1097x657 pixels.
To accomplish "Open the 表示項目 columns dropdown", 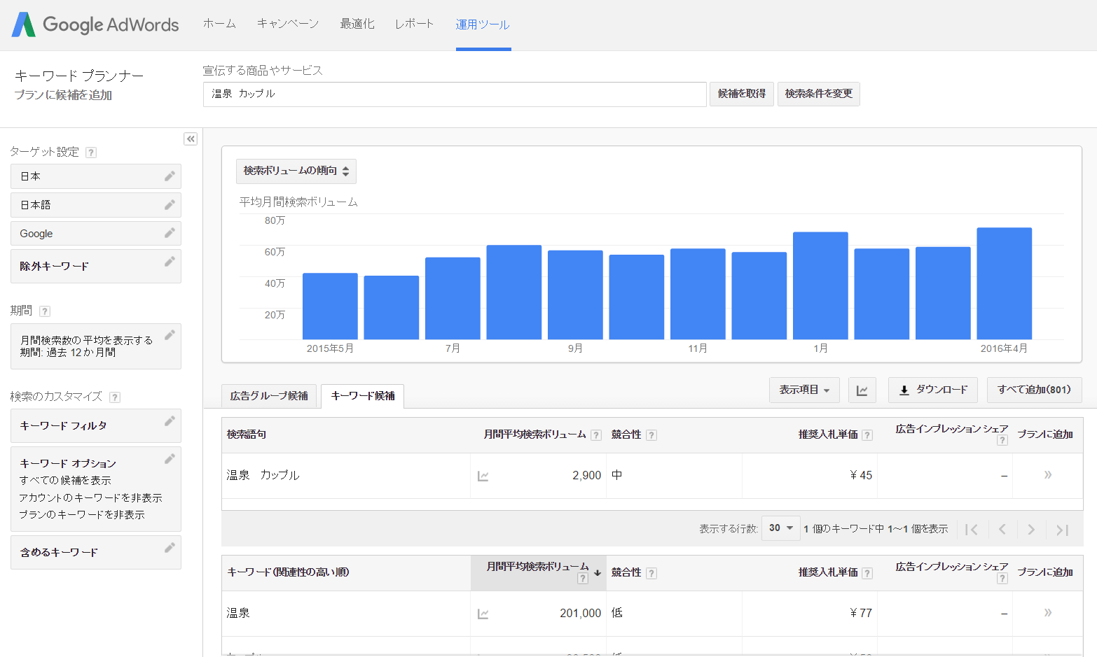I will (804, 390).
